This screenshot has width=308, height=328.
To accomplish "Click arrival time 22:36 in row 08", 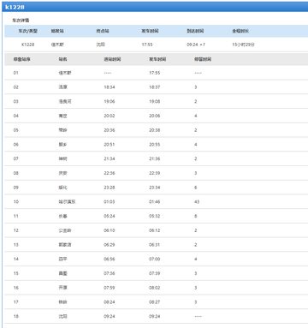I will pos(110,173).
